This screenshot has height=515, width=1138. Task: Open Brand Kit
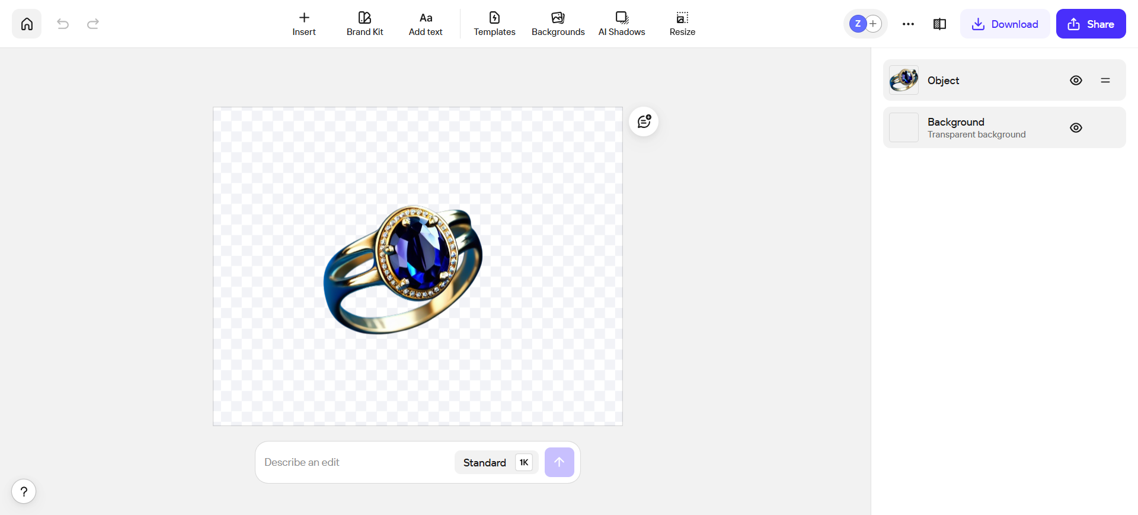click(x=365, y=24)
